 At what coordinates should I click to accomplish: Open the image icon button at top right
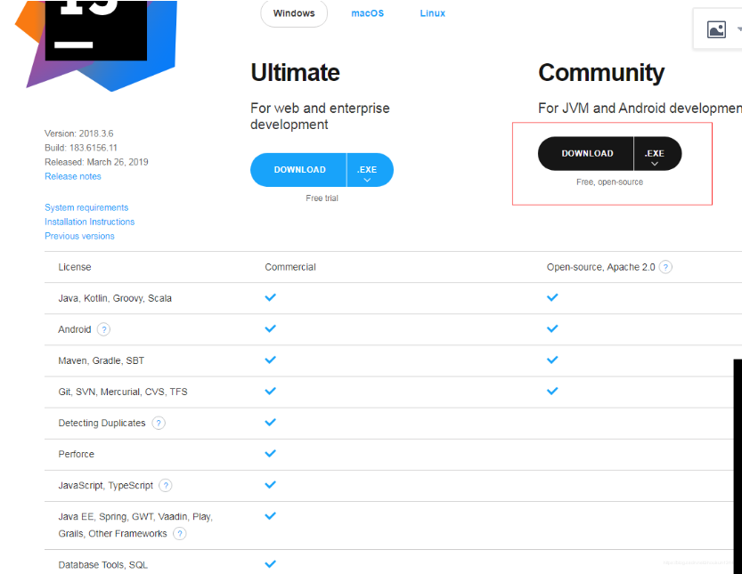point(716,29)
